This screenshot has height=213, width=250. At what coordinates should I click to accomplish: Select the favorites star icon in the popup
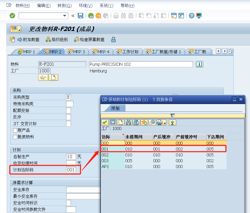(144, 122)
